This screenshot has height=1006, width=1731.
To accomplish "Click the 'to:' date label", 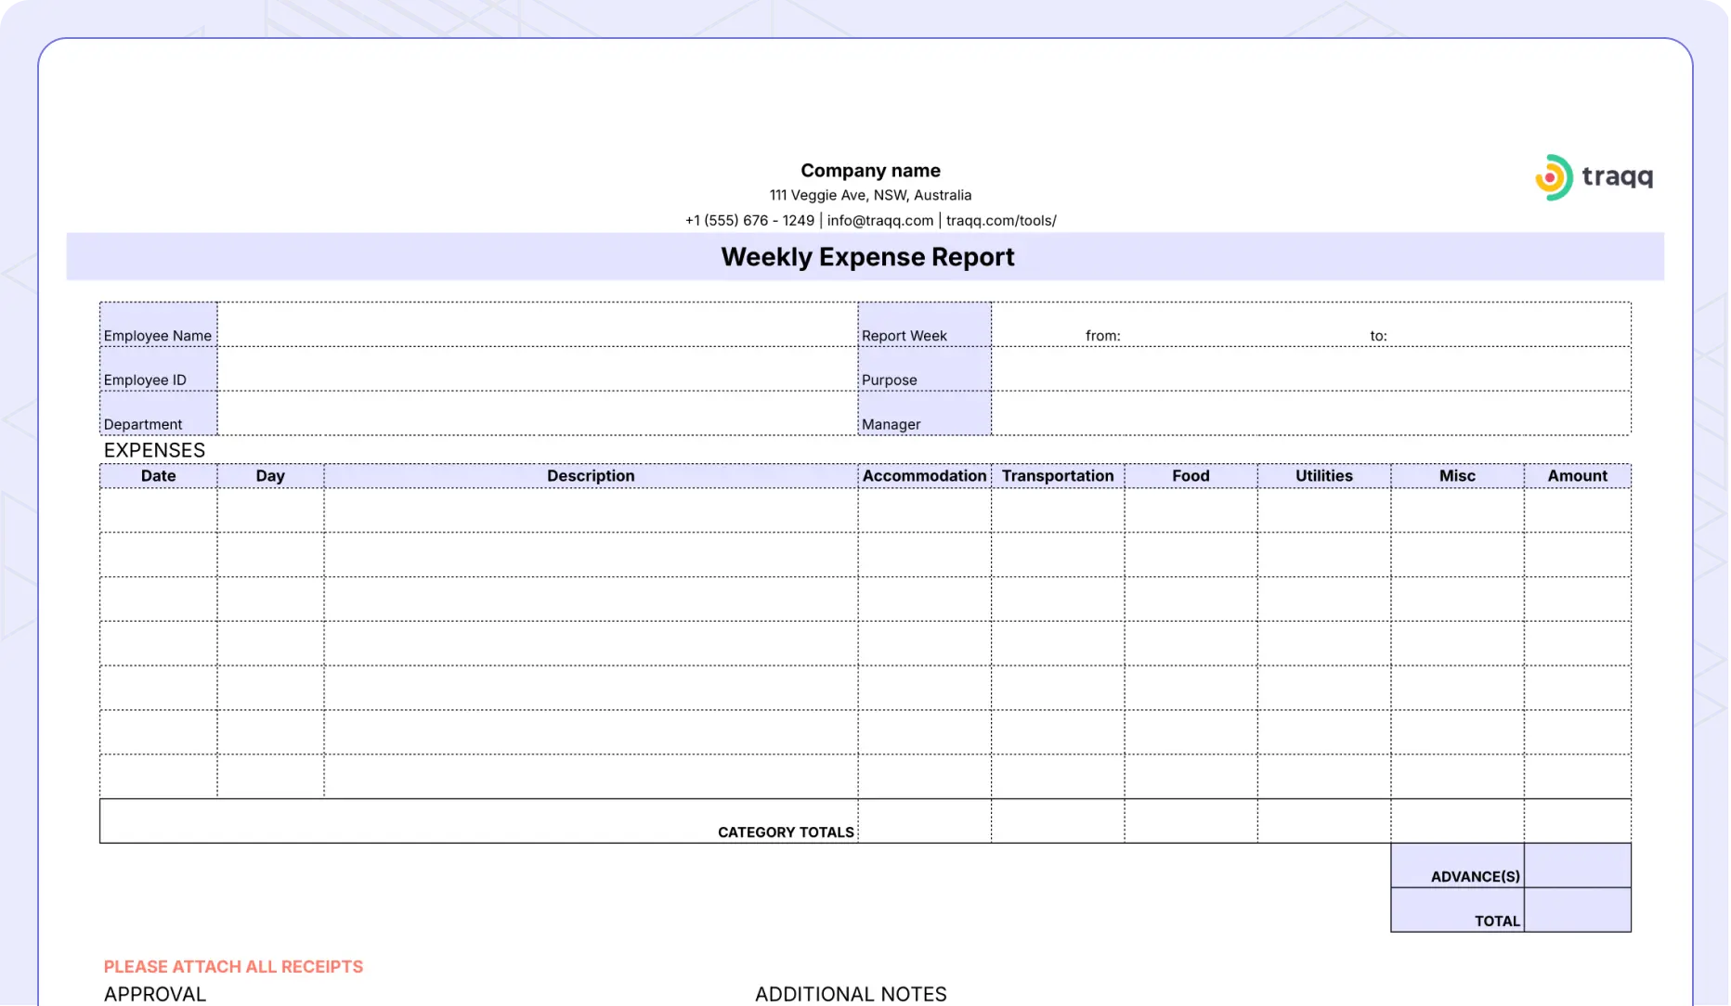I will 1378,336.
